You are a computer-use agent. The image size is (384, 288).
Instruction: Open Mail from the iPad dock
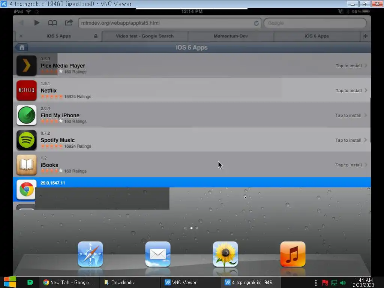point(158,254)
